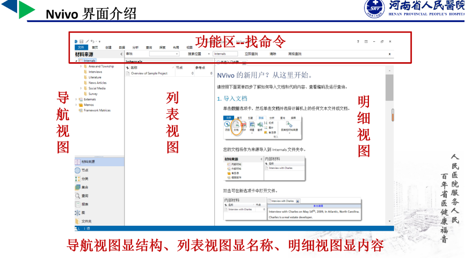Switch to the 布局 ribbon tab

(176, 47)
